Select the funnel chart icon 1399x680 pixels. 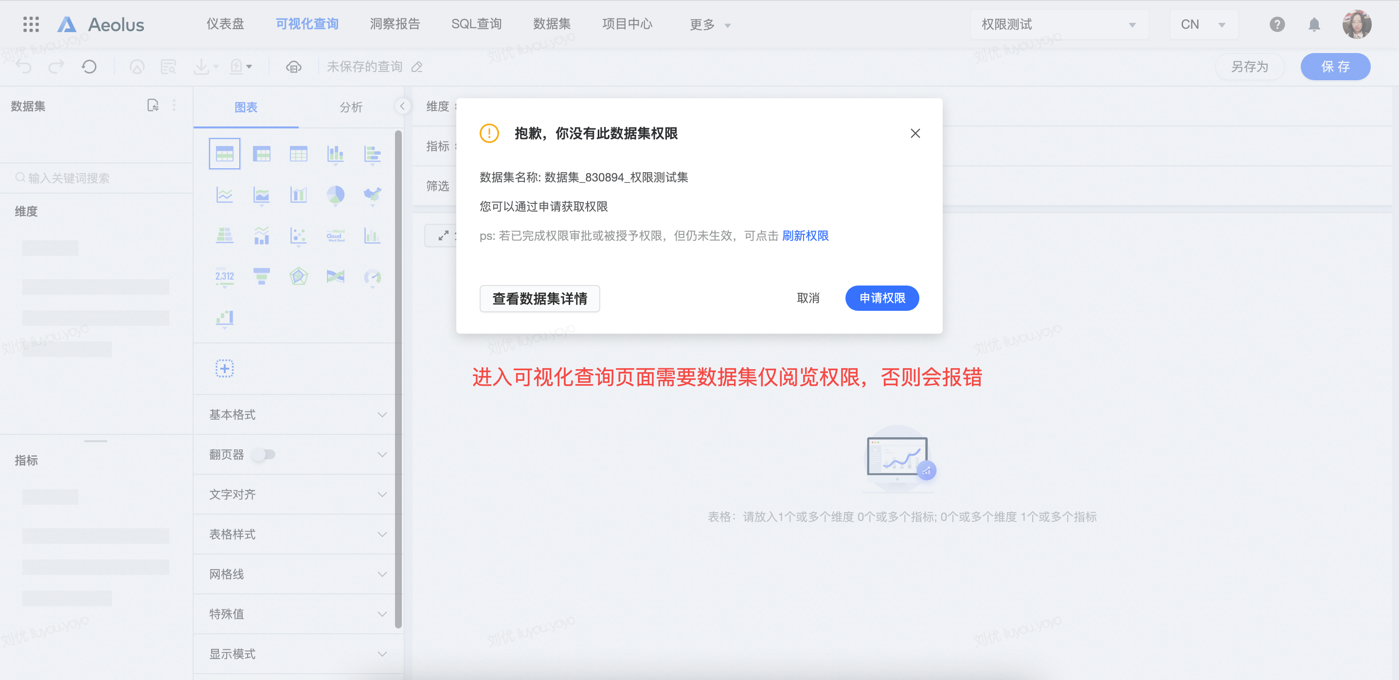click(261, 276)
